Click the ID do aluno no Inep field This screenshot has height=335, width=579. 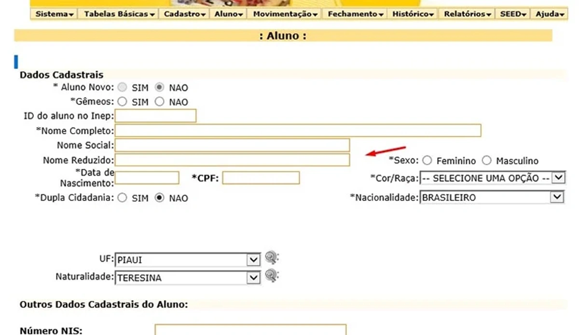click(155, 116)
